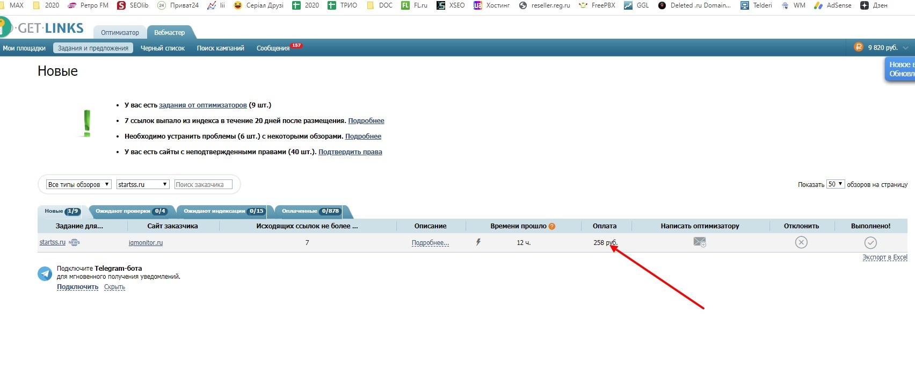Viewport: 915px width, 368px height.
Task: Click Подробнее about links dropped from index
Action: pyautogui.click(x=366, y=121)
